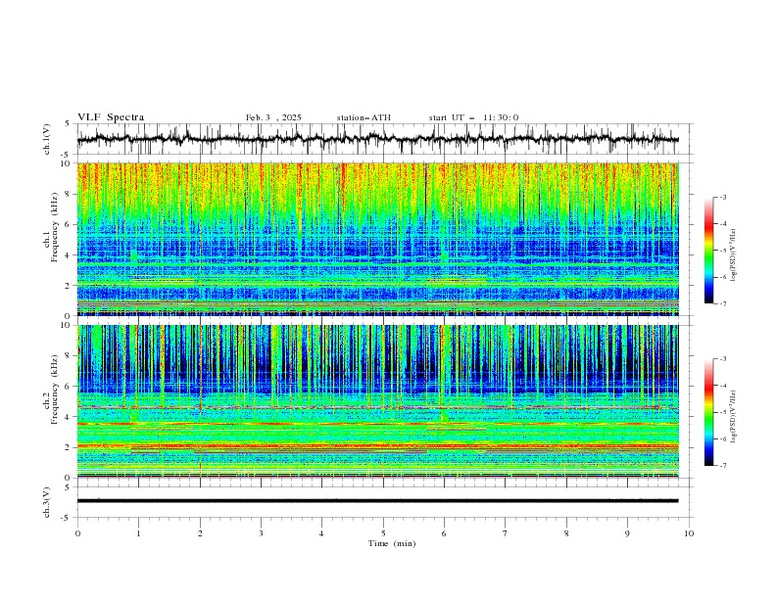Click the 4 kHz tick label on ch.1 spectrogram

(70, 255)
